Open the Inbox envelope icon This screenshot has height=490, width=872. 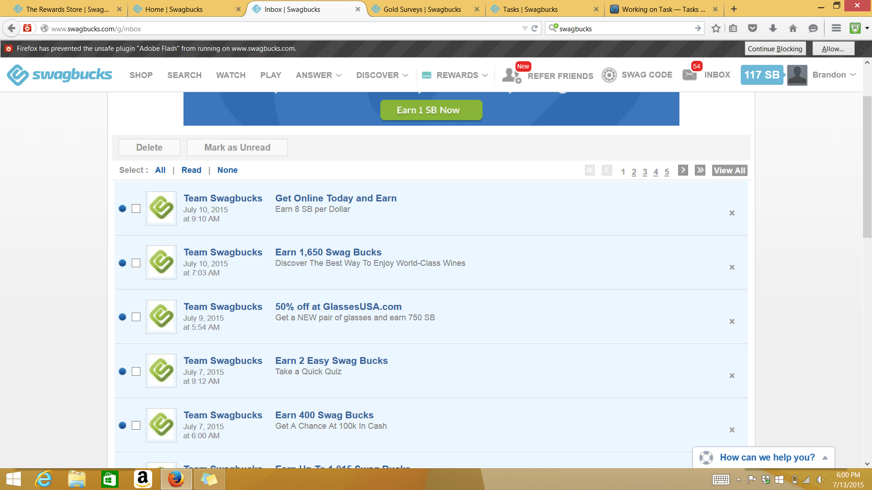click(689, 75)
